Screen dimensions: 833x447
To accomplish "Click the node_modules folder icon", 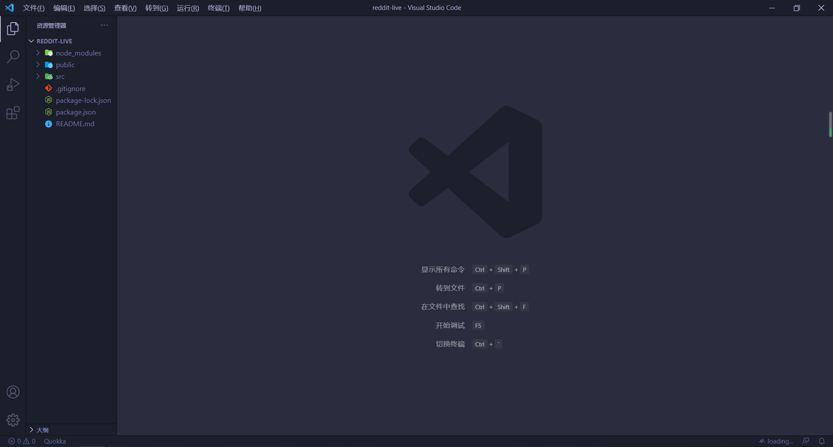I will pyautogui.click(x=49, y=53).
